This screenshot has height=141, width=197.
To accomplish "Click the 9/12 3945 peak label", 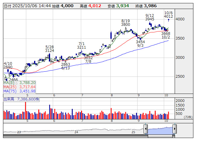I will click(x=150, y=17).
